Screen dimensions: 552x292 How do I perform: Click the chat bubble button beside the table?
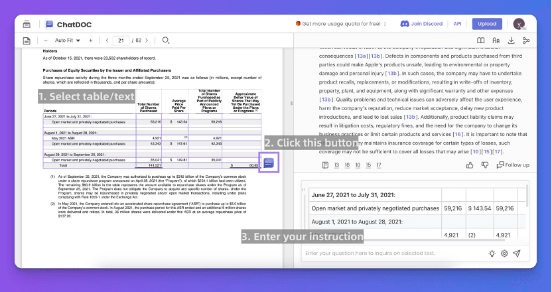pos(269,163)
